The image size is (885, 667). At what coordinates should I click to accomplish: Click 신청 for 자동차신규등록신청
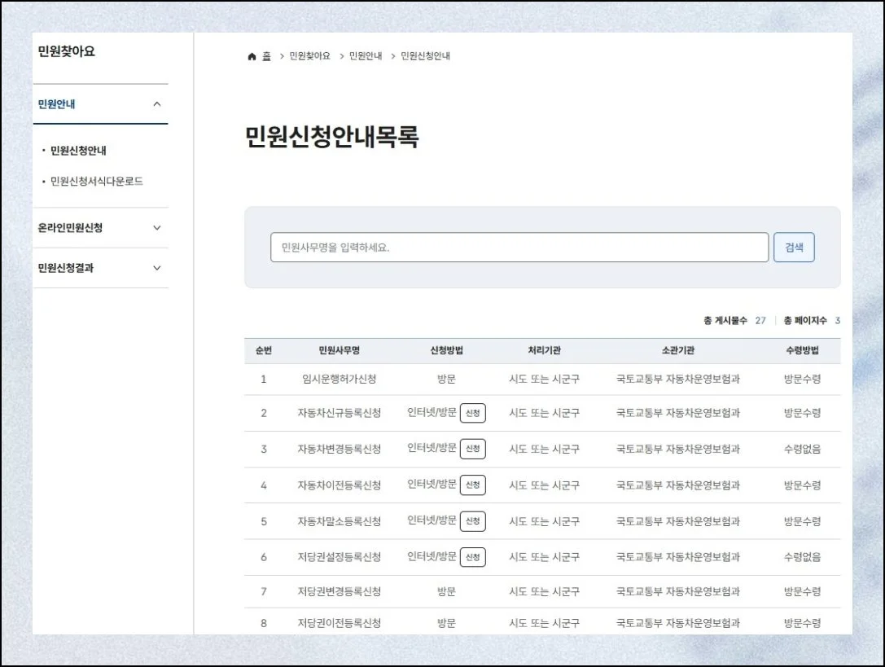click(x=472, y=413)
